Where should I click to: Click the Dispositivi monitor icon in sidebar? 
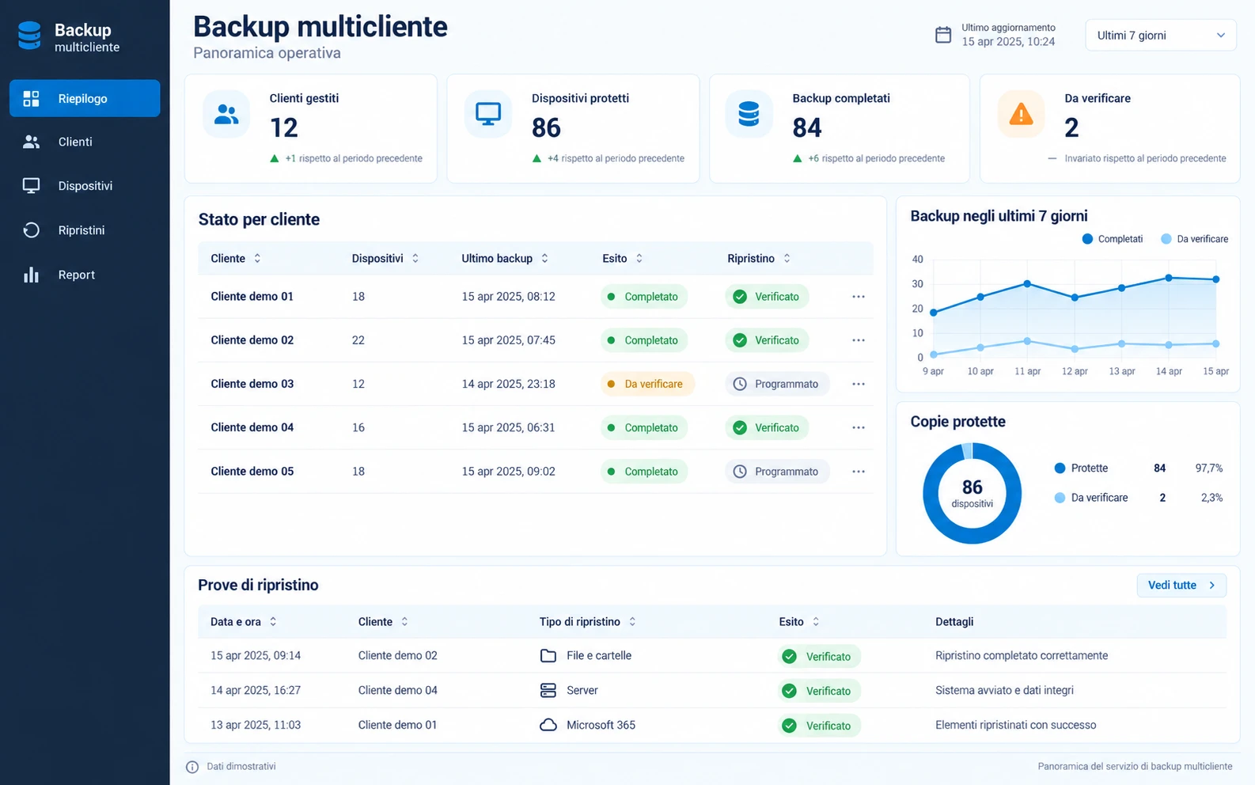tap(31, 186)
